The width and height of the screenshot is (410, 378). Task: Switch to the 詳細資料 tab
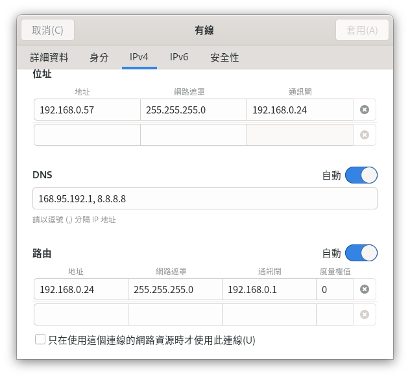[x=49, y=57]
